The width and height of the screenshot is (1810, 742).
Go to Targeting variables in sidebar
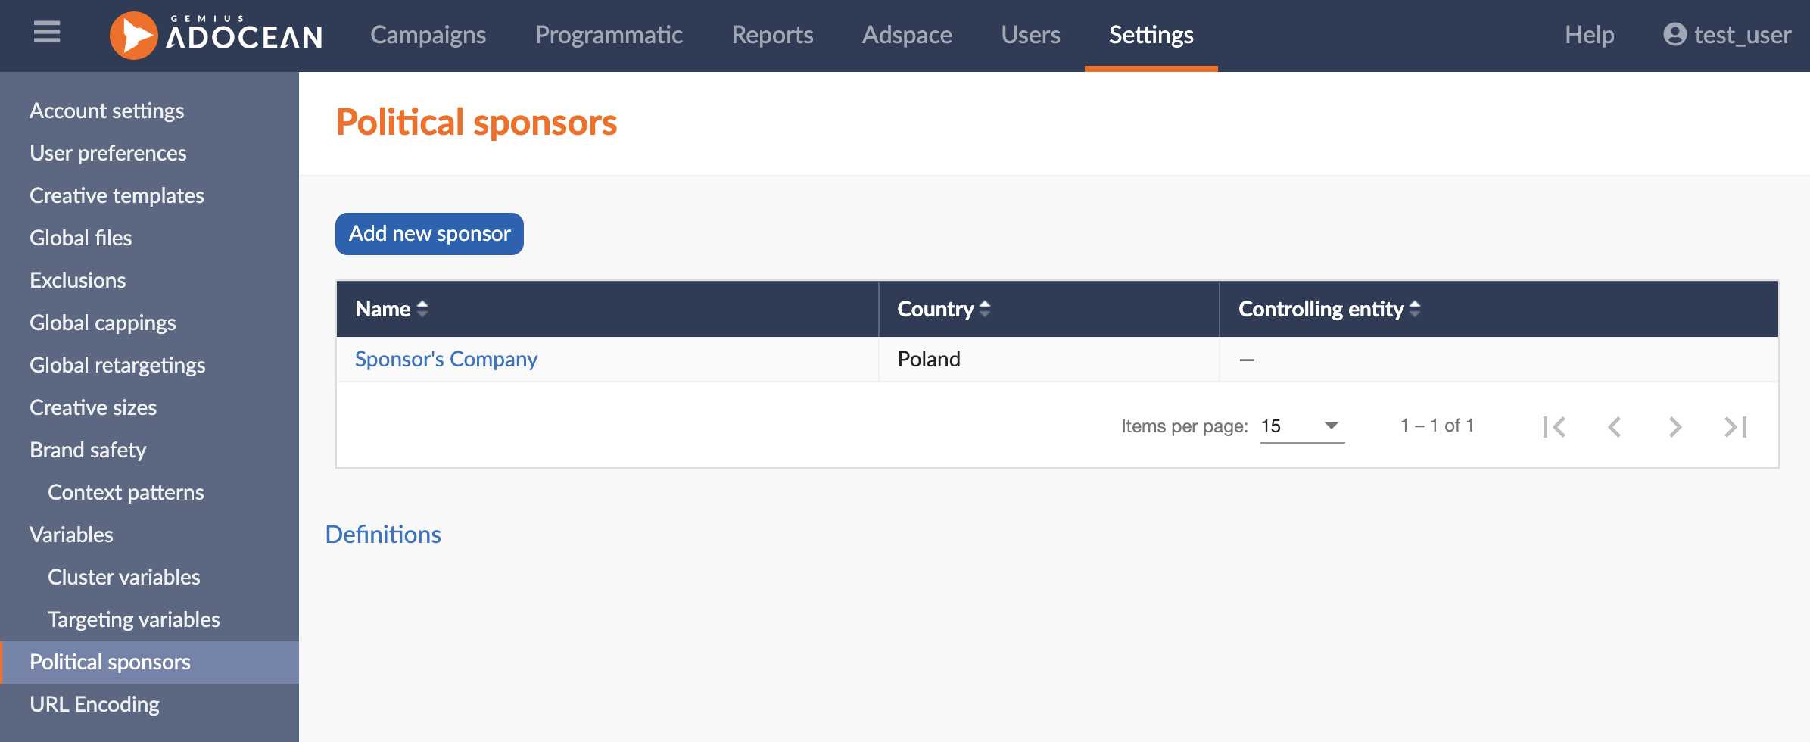pyautogui.click(x=134, y=619)
